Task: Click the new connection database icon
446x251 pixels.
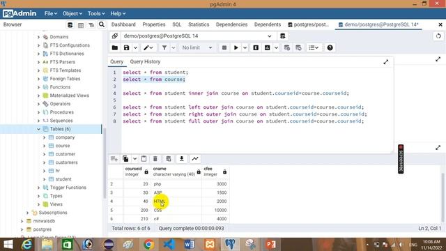Action: point(282,36)
